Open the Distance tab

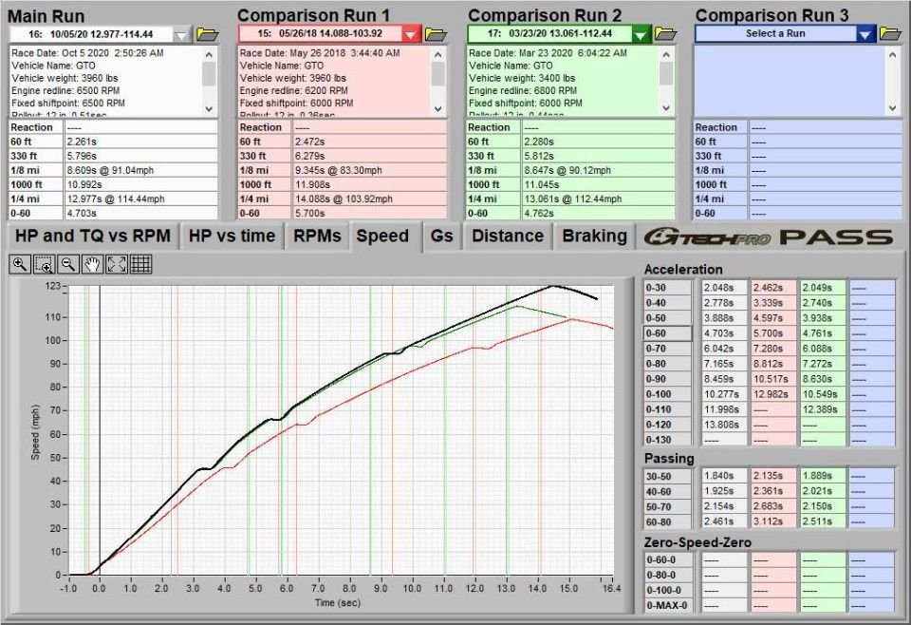click(508, 237)
